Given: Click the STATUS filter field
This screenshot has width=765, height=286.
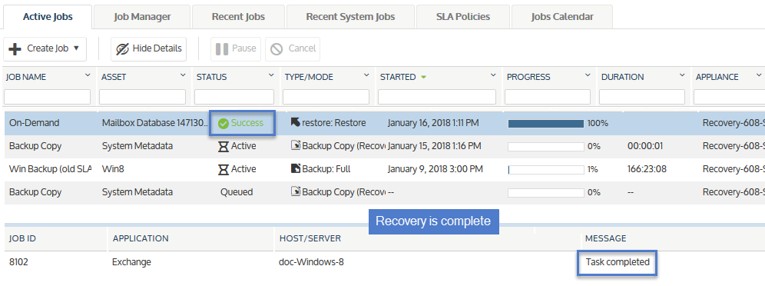Looking at the screenshot, I should click(x=234, y=97).
